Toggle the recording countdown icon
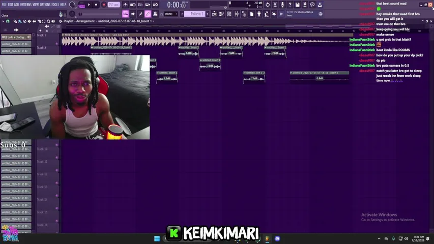Image resolution: width=434 pixels, height=244 pixels. point(140,5)
